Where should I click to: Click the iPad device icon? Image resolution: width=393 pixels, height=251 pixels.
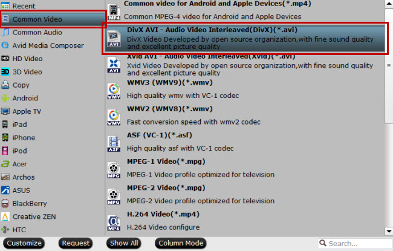[5, 125]
